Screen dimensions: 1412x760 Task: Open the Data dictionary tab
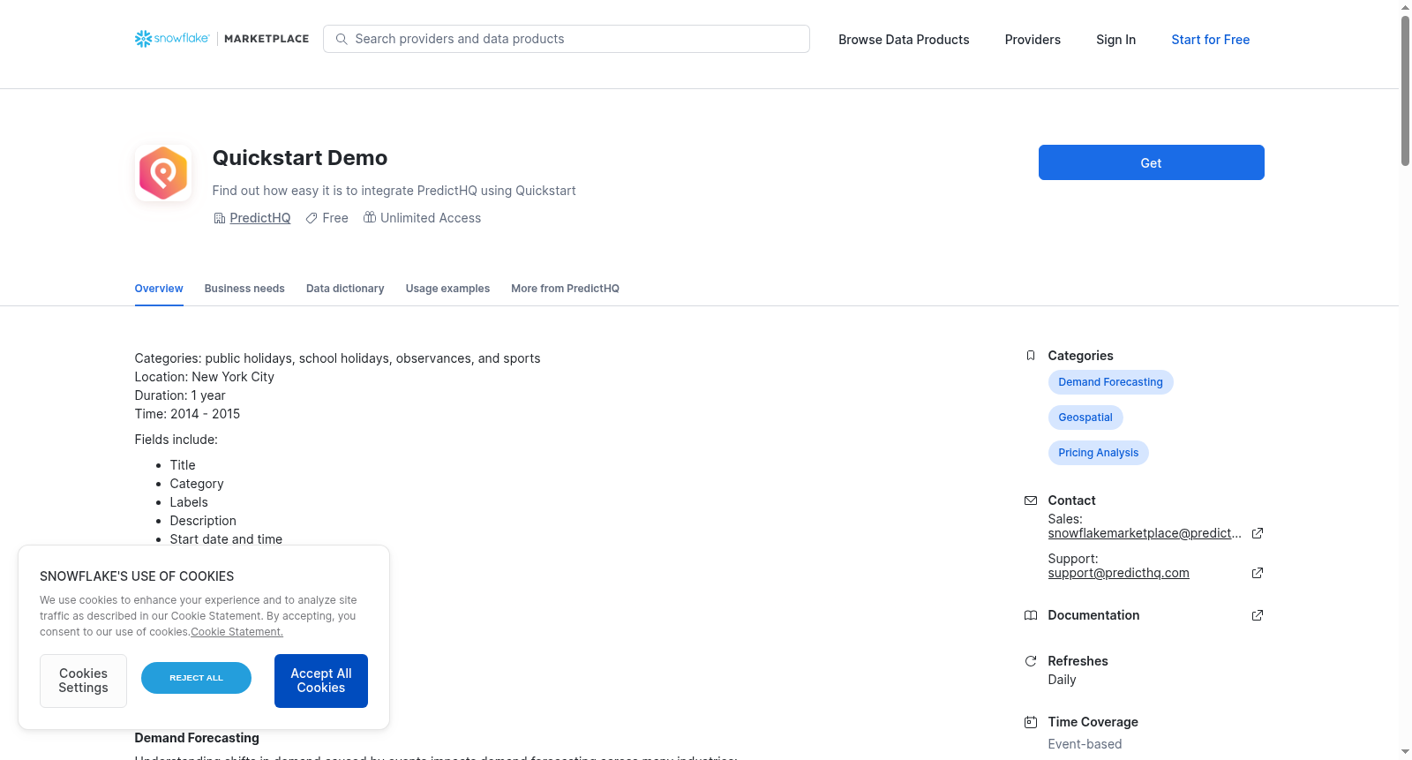345,289
